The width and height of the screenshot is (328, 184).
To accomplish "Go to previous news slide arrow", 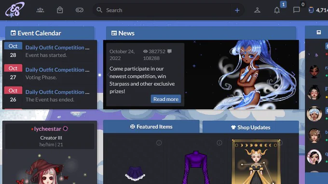I will [108, 75].
